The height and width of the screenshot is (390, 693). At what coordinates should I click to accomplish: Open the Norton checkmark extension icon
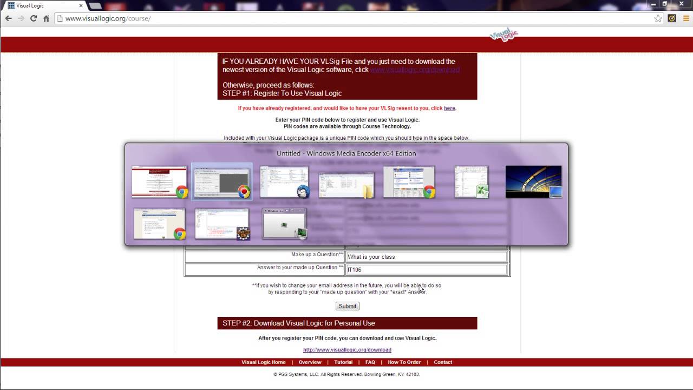point(672,18)
